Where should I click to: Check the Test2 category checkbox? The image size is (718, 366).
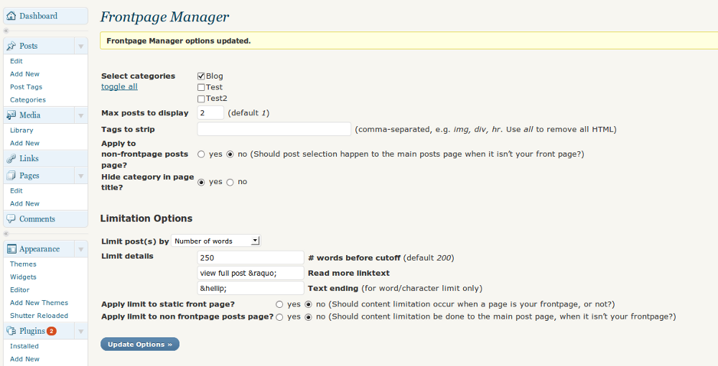coord(201,98)
